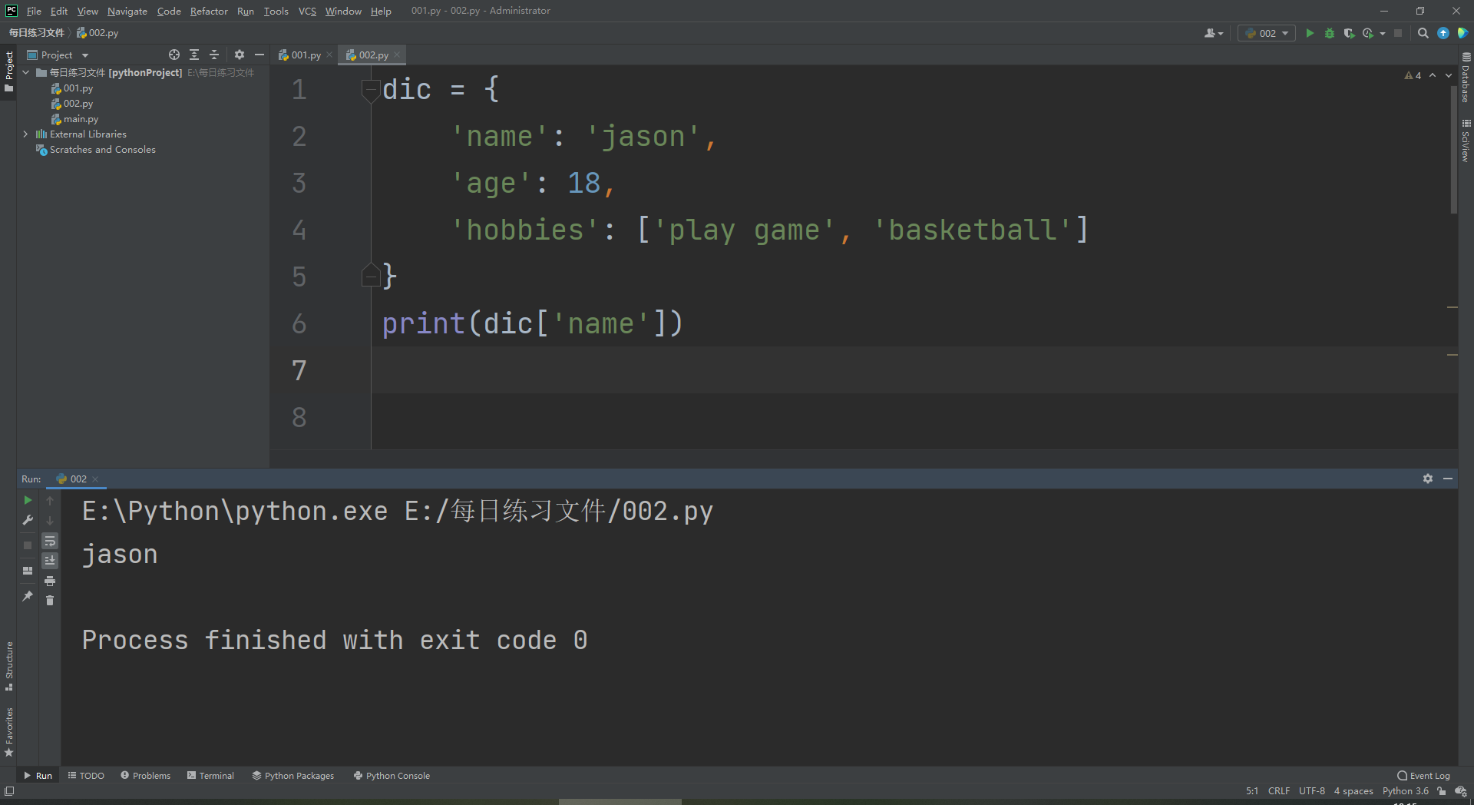Toggle scroll to end in Run console
Screen dimensions: 1474x805
pyautogui.click(x=50, y=561)
